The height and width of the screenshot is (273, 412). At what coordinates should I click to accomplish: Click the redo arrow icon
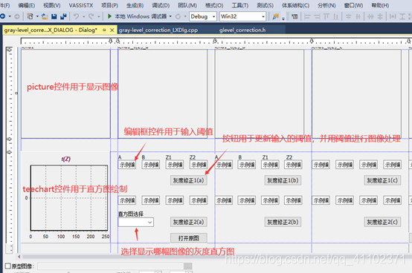coord(91,16)
